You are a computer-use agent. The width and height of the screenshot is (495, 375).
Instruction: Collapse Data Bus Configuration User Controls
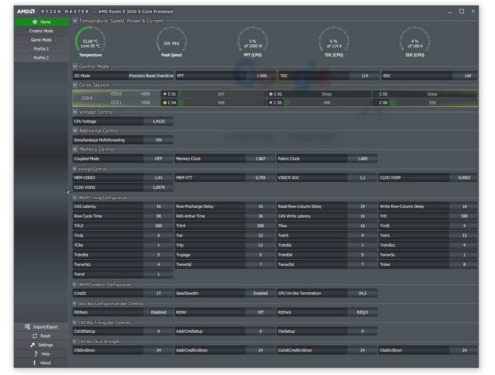point(75,303)
